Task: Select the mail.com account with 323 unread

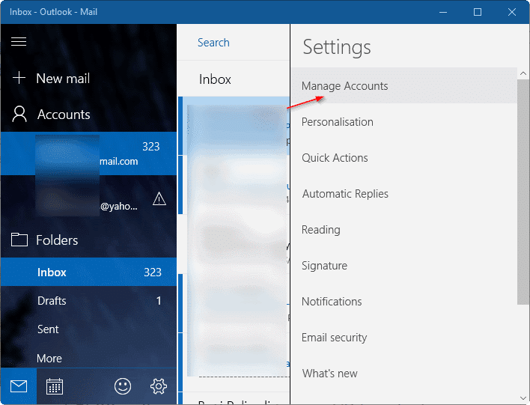Action: tap(88, 153)
